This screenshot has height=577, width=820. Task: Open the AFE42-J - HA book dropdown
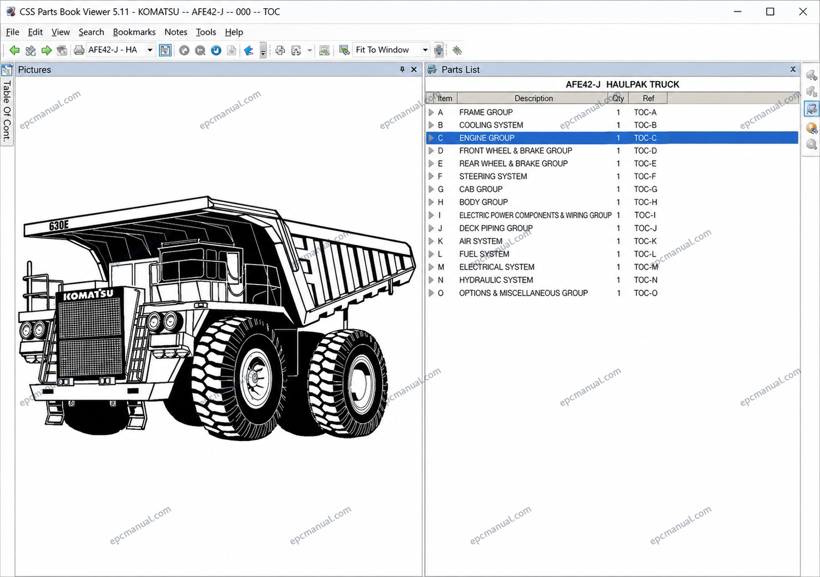pos(150,50)
